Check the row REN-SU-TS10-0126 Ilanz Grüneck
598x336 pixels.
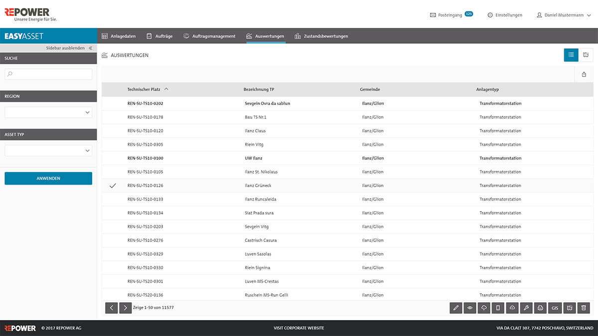tap(113, 185)
